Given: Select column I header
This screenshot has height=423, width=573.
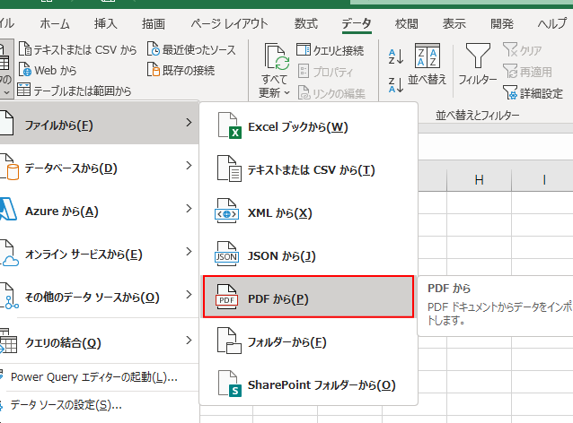Looking at the screenshot, I should 544,180.
